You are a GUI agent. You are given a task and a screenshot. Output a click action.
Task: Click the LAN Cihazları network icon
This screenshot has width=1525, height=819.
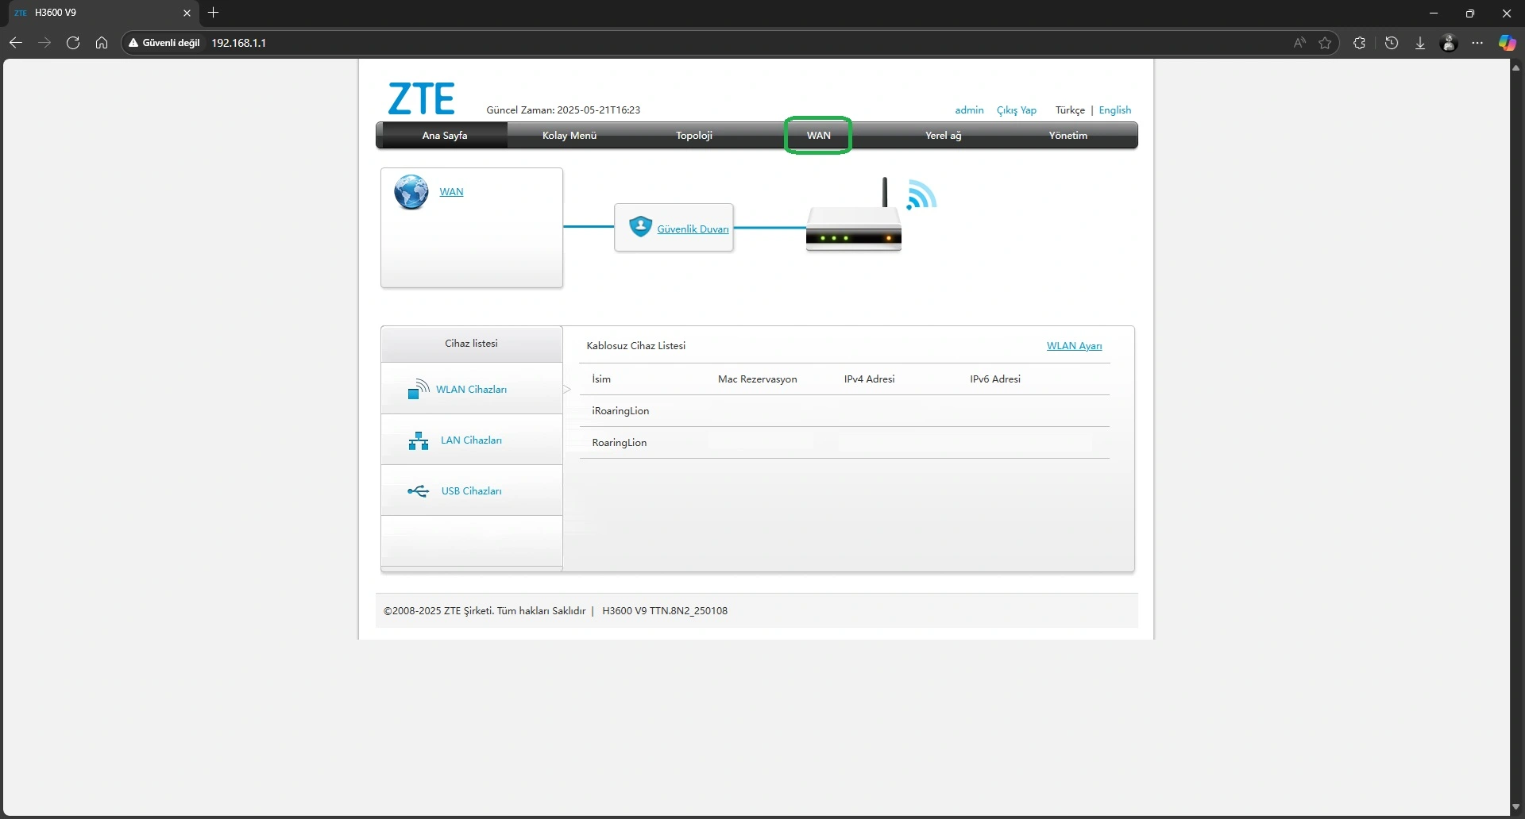pyautogui.click(x=419, y=440)
